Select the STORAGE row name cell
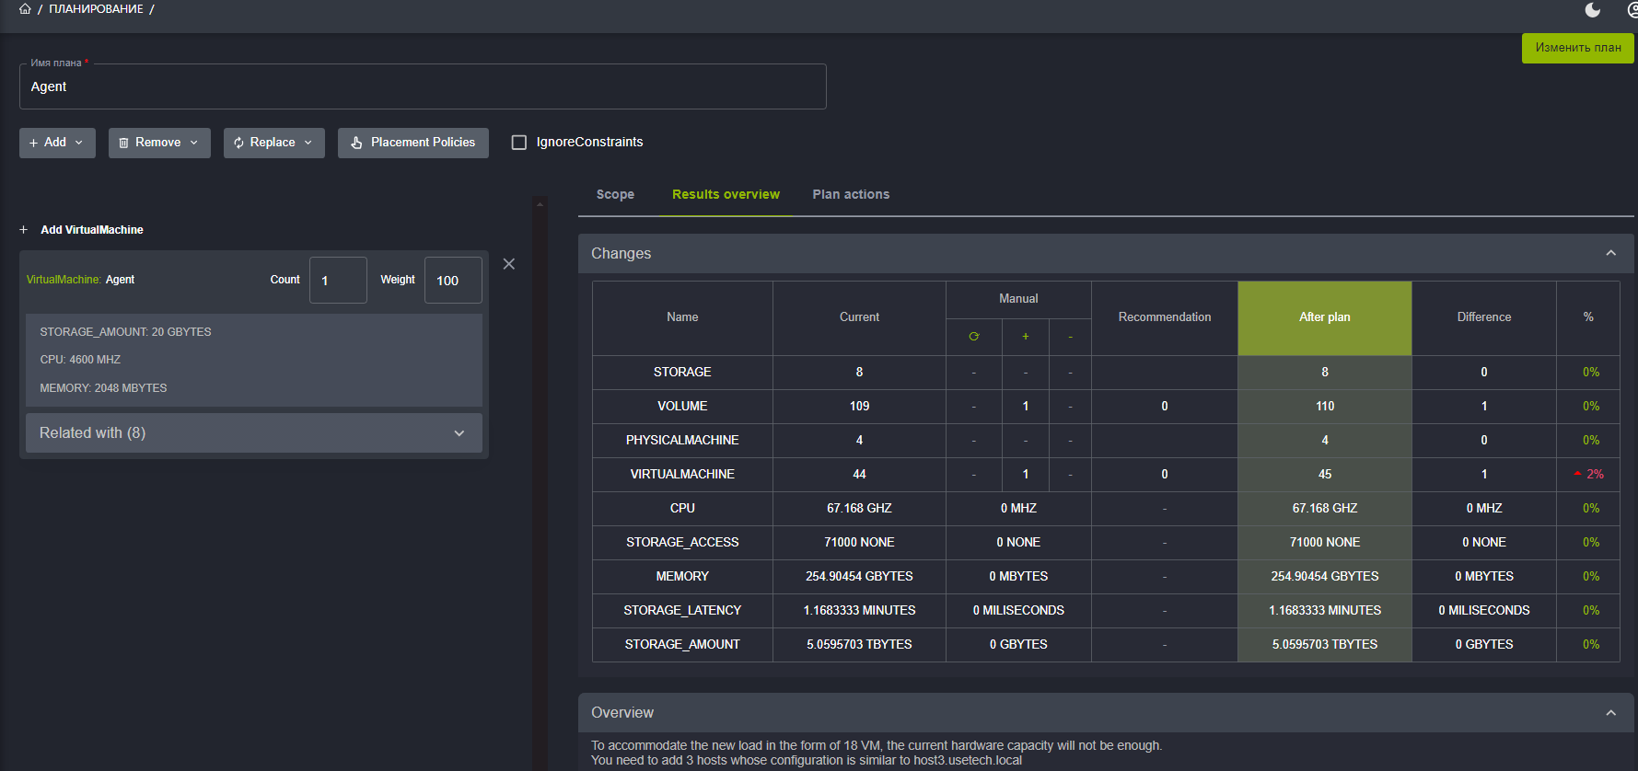This screenshot has width=1638, height=771. pyautogui.click(x=682, y=373)
